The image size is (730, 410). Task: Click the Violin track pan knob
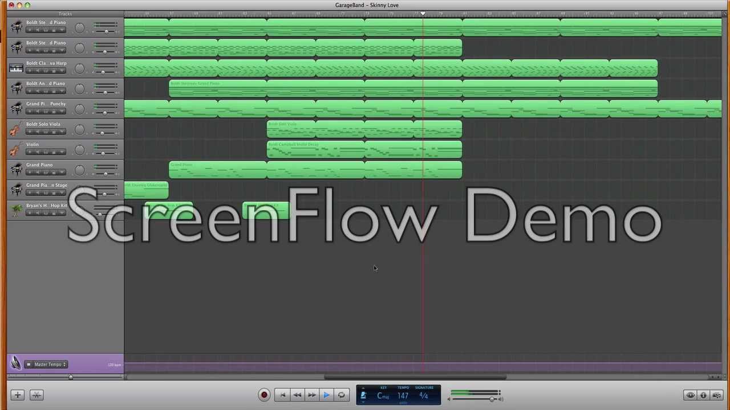(x=79, y=150)
